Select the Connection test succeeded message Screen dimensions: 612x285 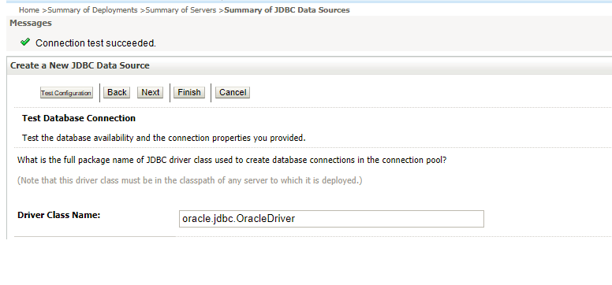[x=95, y=43]
